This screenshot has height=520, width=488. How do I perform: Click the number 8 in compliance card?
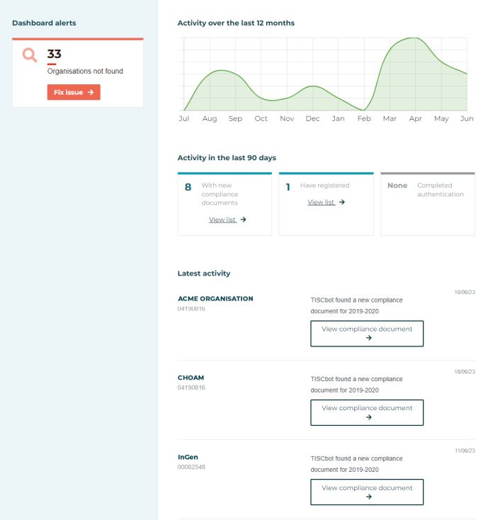(188, 187)
